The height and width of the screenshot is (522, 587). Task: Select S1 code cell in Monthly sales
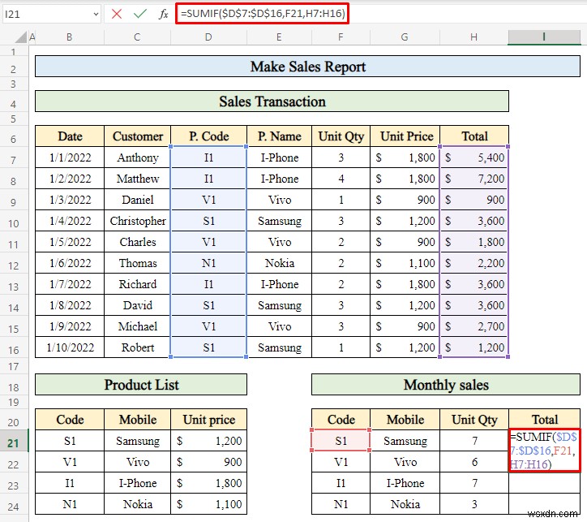tap(341, 441)
